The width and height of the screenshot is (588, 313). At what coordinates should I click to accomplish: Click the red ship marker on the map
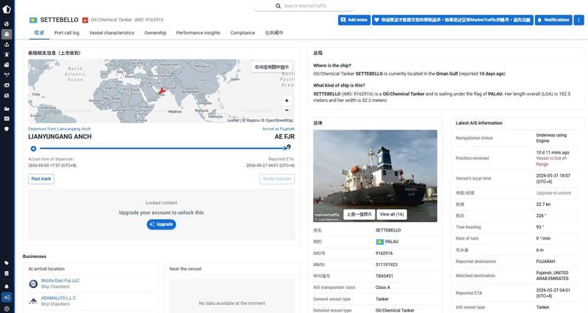(x=162, y=91)
